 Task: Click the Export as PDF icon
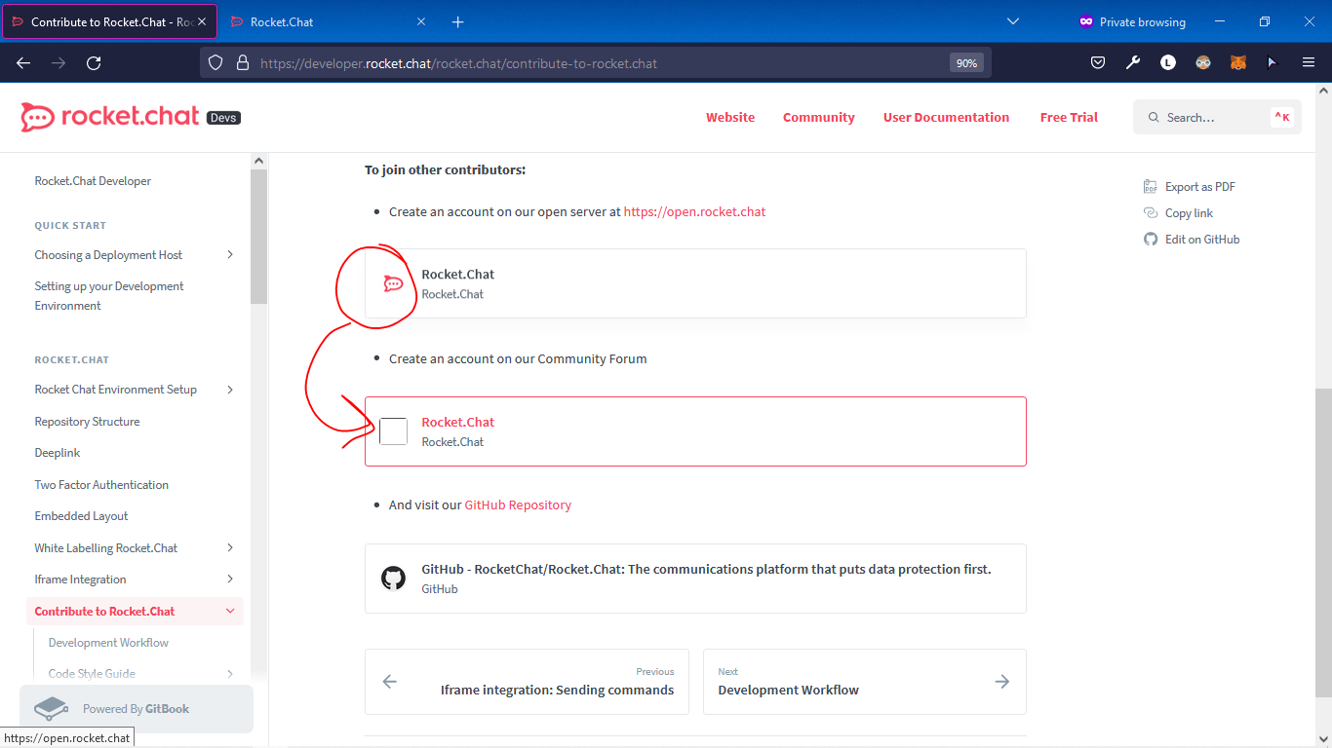(1151, 186)
